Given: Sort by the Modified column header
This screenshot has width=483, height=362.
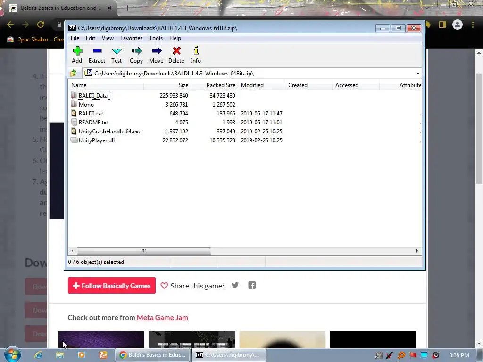Looking at the screenshot, I should 261,85.
